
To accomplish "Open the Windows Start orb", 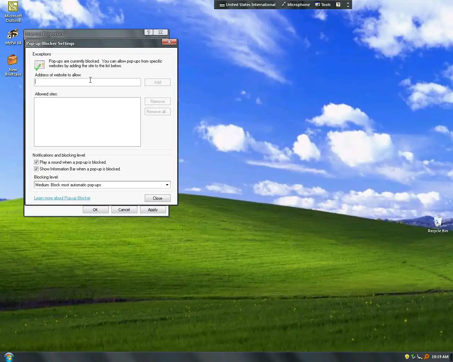I will click(x=9, y=357).
